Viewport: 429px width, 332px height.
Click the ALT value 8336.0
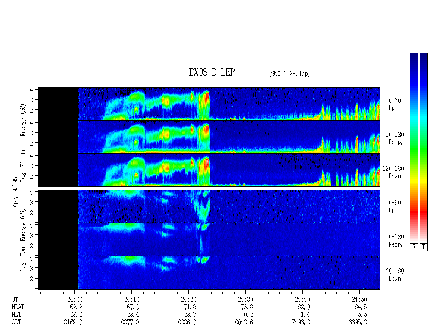(x=187, y=323)
